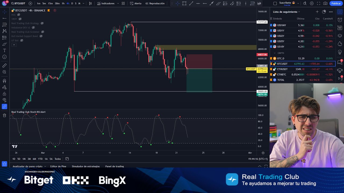Open the alerts clock icon in right sidebar
This screenshot has width=344, height=193.
(340, 20)
